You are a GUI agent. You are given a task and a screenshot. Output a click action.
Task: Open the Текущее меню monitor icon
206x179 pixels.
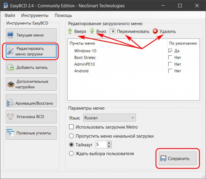pos(10,35)
